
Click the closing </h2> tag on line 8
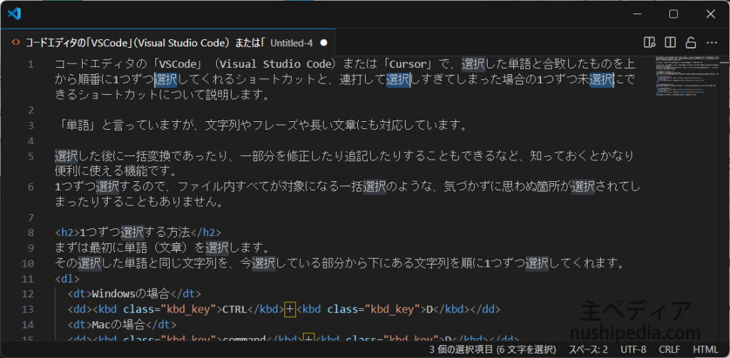[x=206, y=232]
